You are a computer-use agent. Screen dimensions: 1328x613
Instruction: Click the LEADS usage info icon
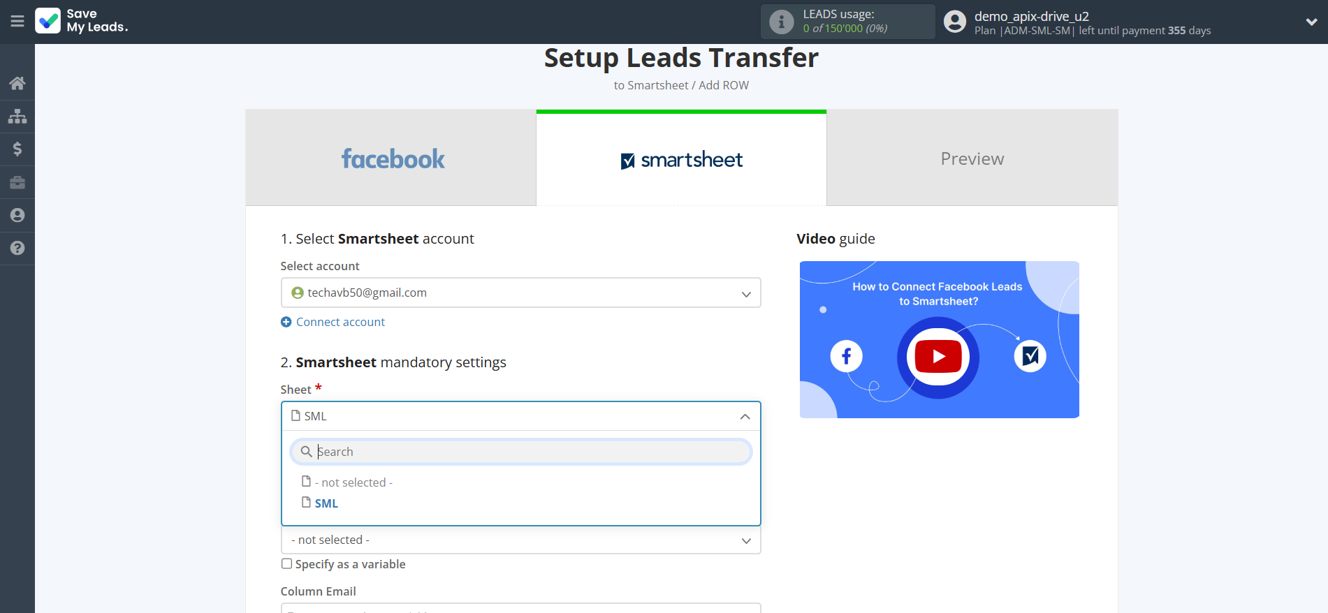pyautogui.click(x=781, y=22)
